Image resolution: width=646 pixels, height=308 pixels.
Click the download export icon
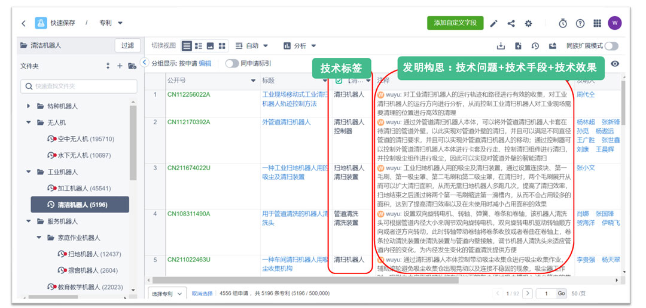501,46
